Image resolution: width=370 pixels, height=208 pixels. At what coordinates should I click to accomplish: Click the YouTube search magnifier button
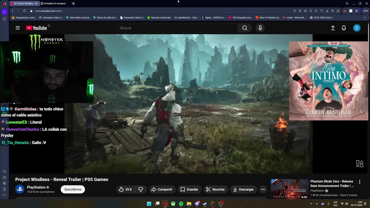245,28
